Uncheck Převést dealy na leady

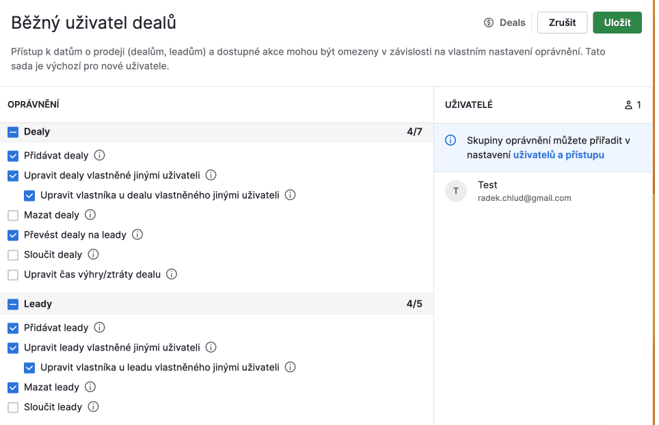pos(13,235)
